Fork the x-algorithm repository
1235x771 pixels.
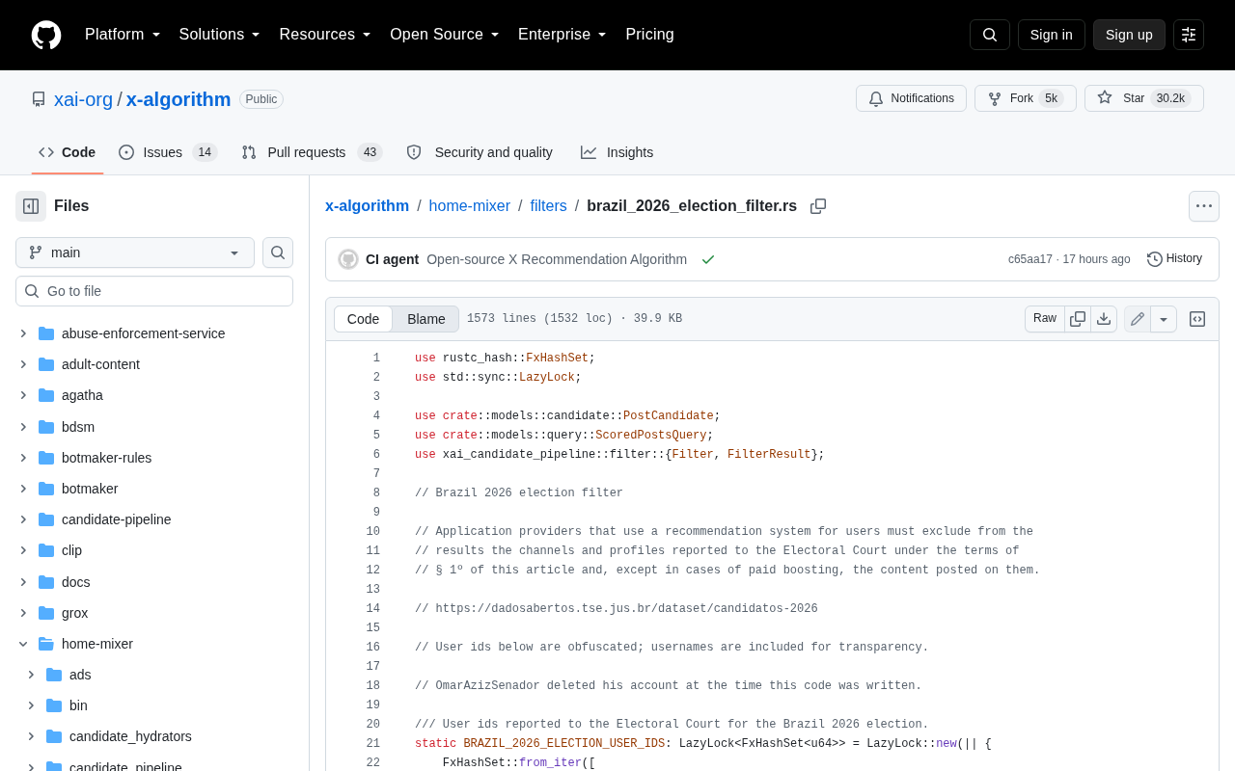1025,98
